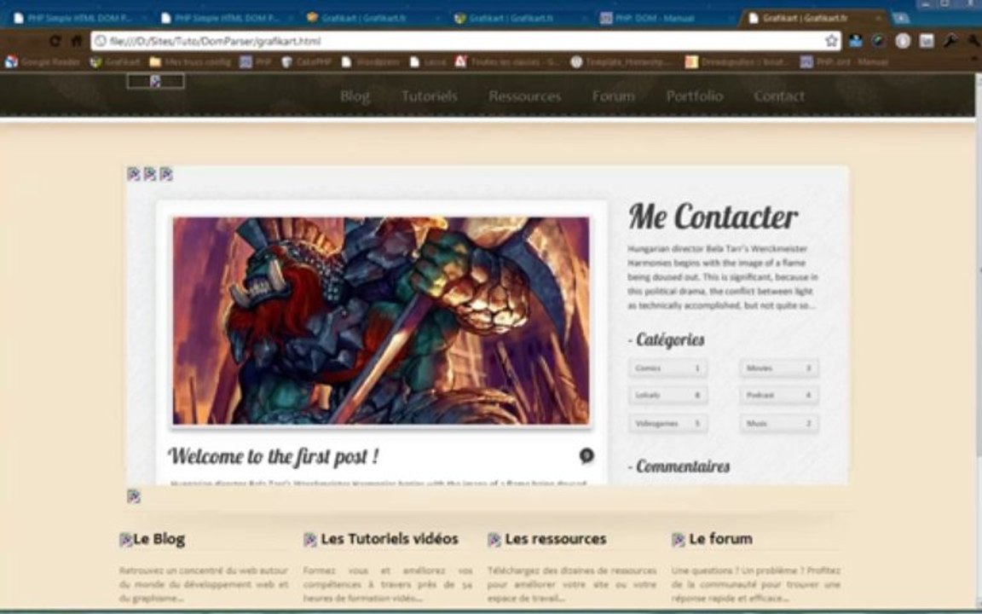Open the Template_Hierarchy bookmark
The height and width of the screenshot is (614, 982).
[621, 62]
